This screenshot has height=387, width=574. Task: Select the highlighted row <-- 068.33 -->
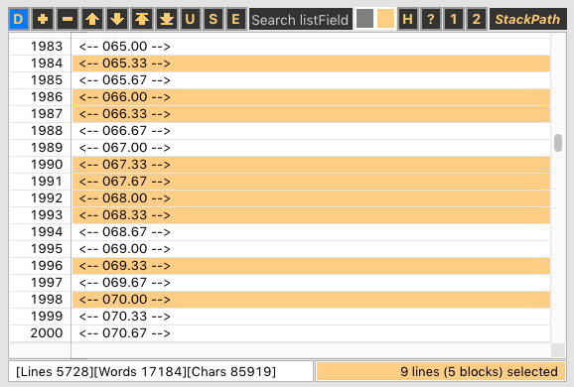(311, 214)
